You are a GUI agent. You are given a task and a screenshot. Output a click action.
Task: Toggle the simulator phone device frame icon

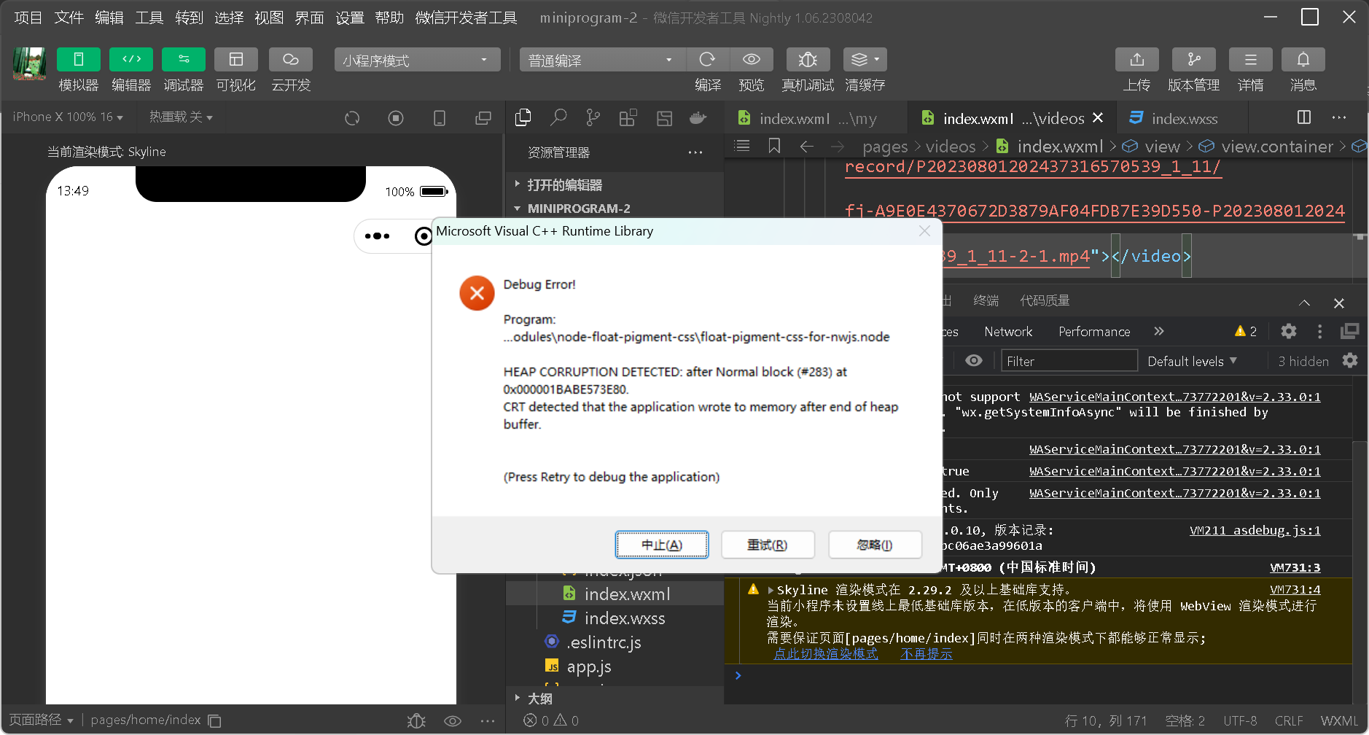coord(440,118)
